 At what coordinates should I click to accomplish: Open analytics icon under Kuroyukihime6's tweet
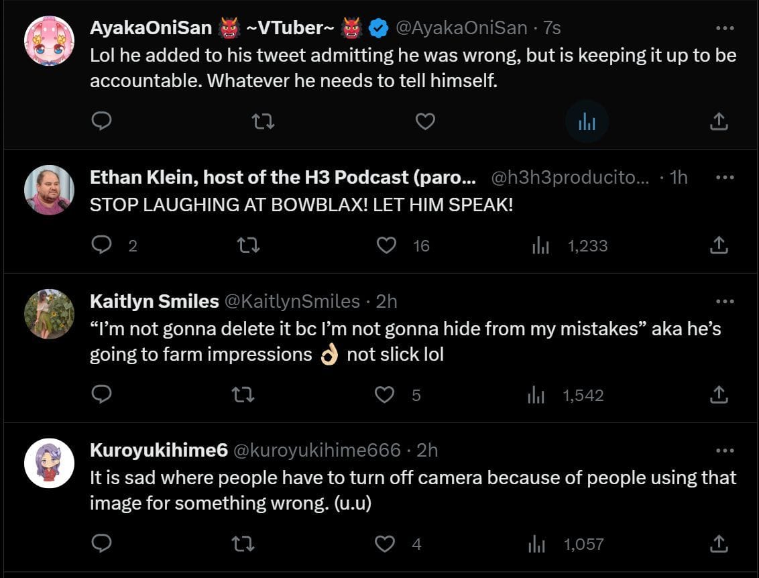tap(536, 544)
